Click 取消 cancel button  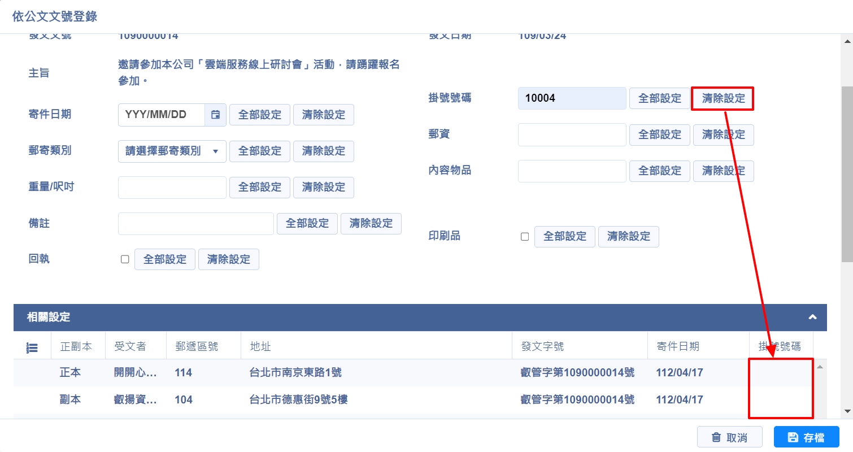click(x=729, y=437)
